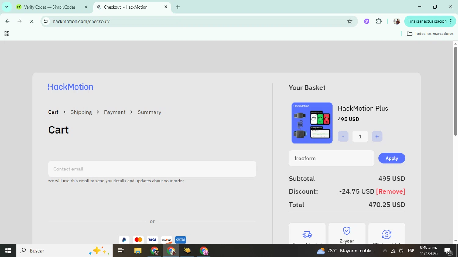Click the Total 470.25 USD amount
458x257 pixels.
(x=387, y=205)
